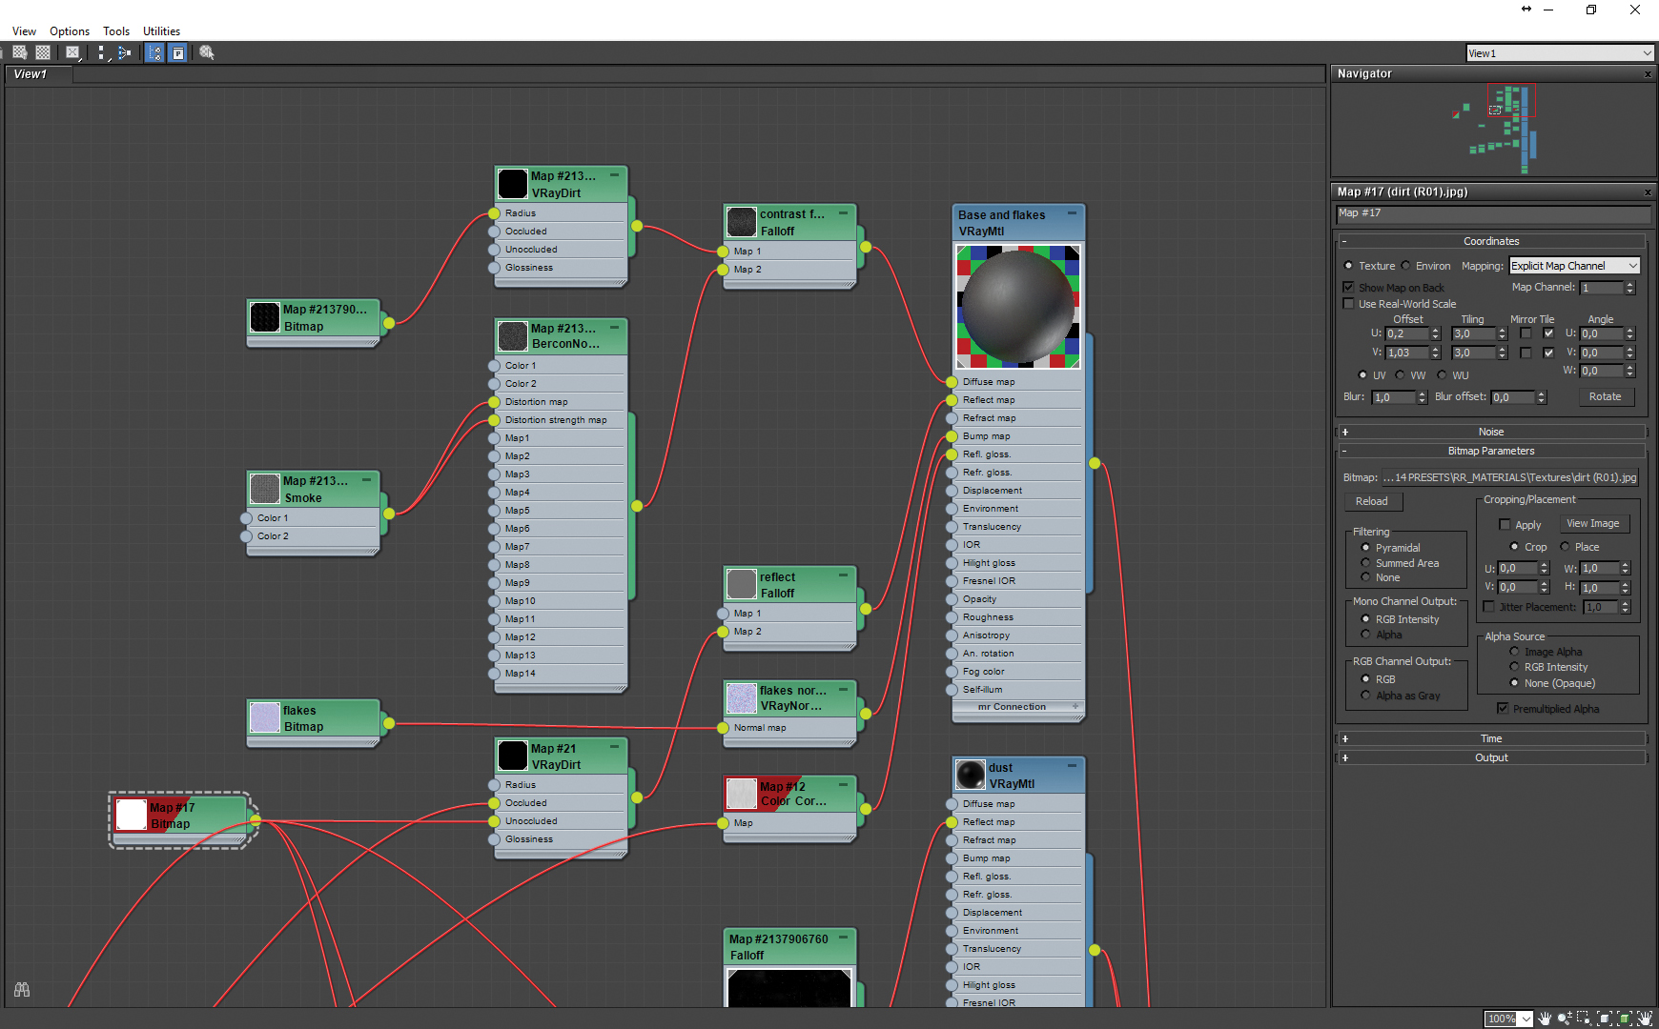Viewport: 1659px width, 1029px height.
Task: Click the flakes Bitmap node thumbnail
Action: pos(264,717)
